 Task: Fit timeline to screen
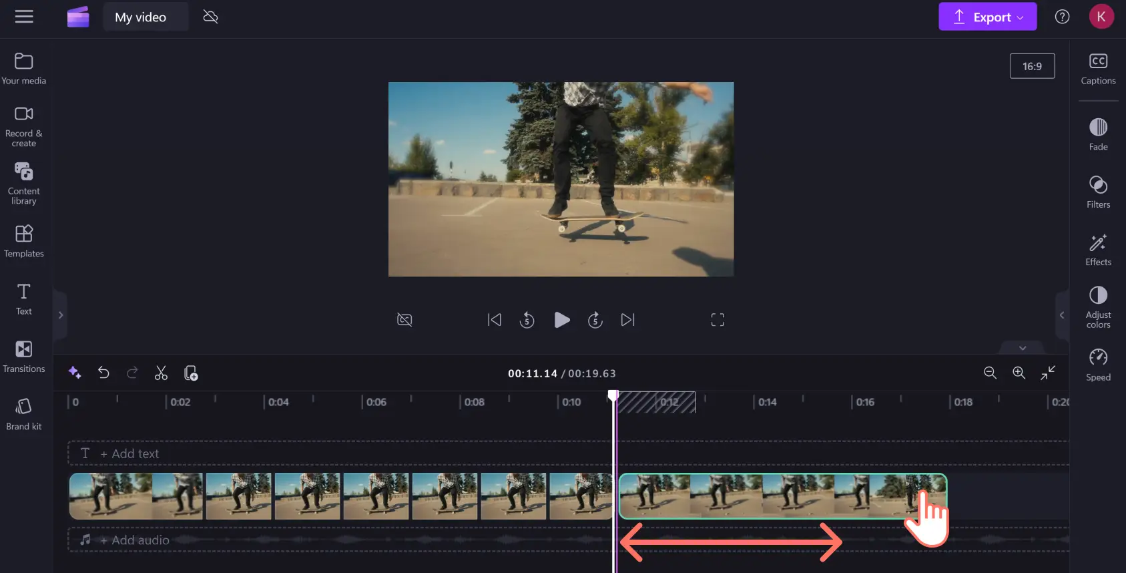(1048, 373)
